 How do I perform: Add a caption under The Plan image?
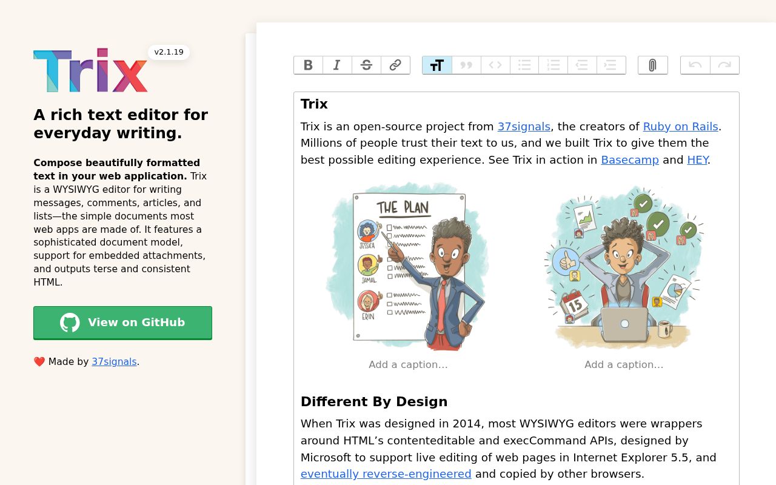(x=408, y=364)
